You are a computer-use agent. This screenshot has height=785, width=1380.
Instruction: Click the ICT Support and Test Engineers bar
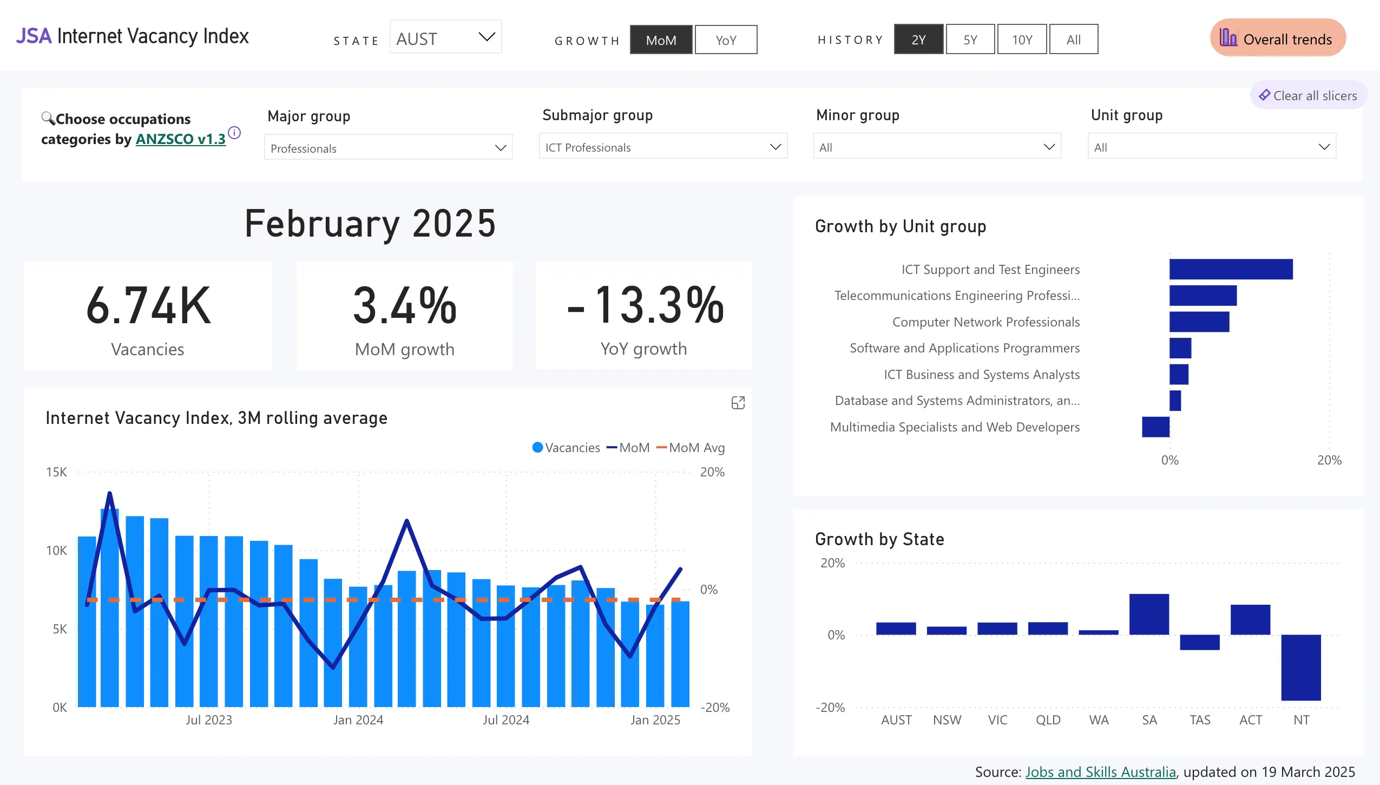1230,269
